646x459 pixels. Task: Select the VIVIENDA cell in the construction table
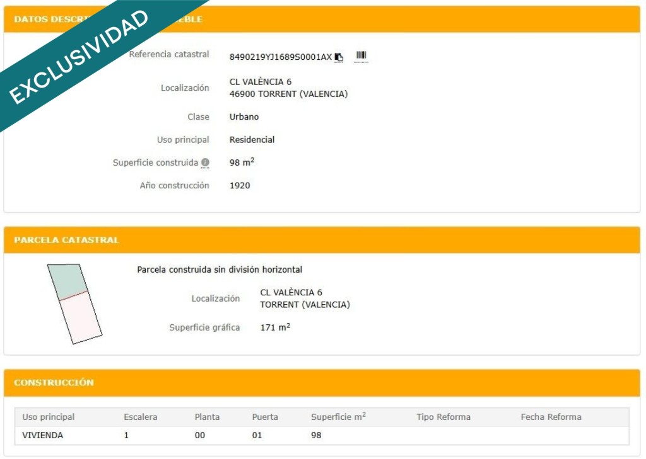(42, 435)
